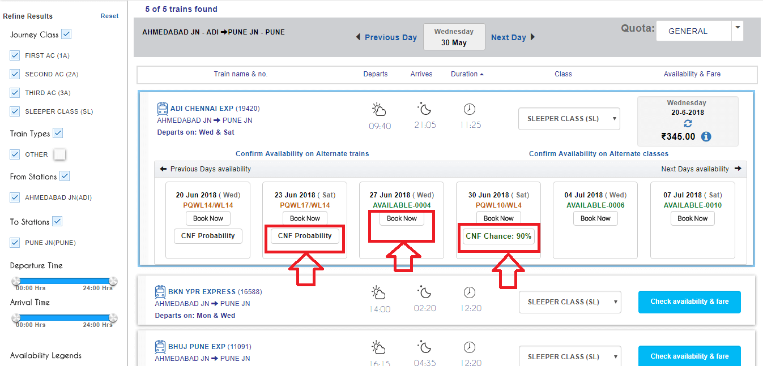Navigate to the Next Day results
The height and width of the screenshot is (366, 763).
click(513, 37)
